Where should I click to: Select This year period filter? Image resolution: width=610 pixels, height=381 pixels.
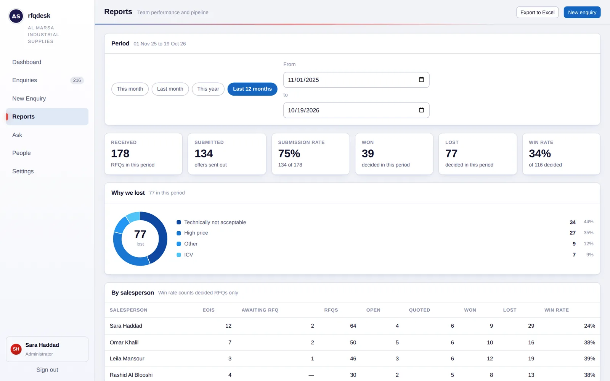point(208,89)
